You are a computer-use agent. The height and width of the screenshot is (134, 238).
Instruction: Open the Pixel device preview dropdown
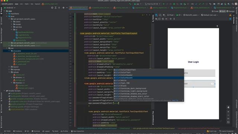[171, 15]
